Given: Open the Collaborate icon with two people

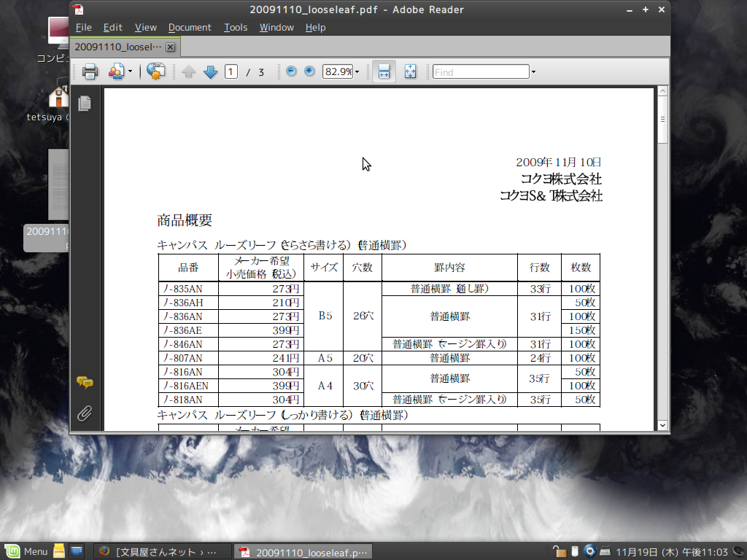Looking at the screenshot, I should coord(116,72).
